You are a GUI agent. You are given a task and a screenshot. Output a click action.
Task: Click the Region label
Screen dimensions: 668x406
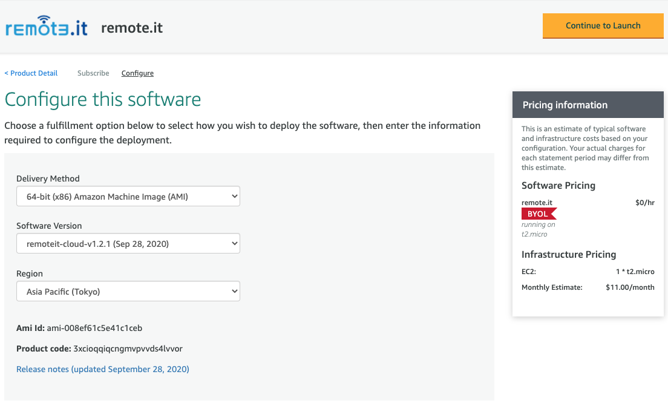tap(30, 274)
